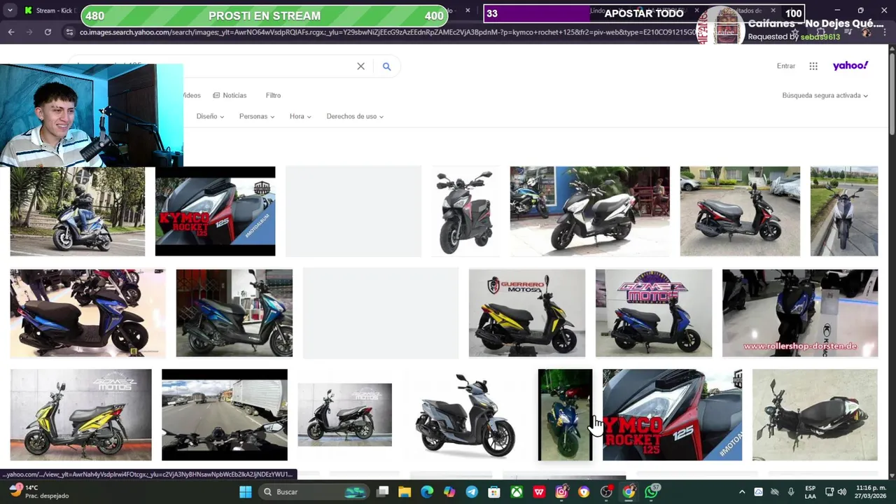Open the Xbox app from taskbar
The width and height of the screenshot is (896, 504).
click(517, 492)
